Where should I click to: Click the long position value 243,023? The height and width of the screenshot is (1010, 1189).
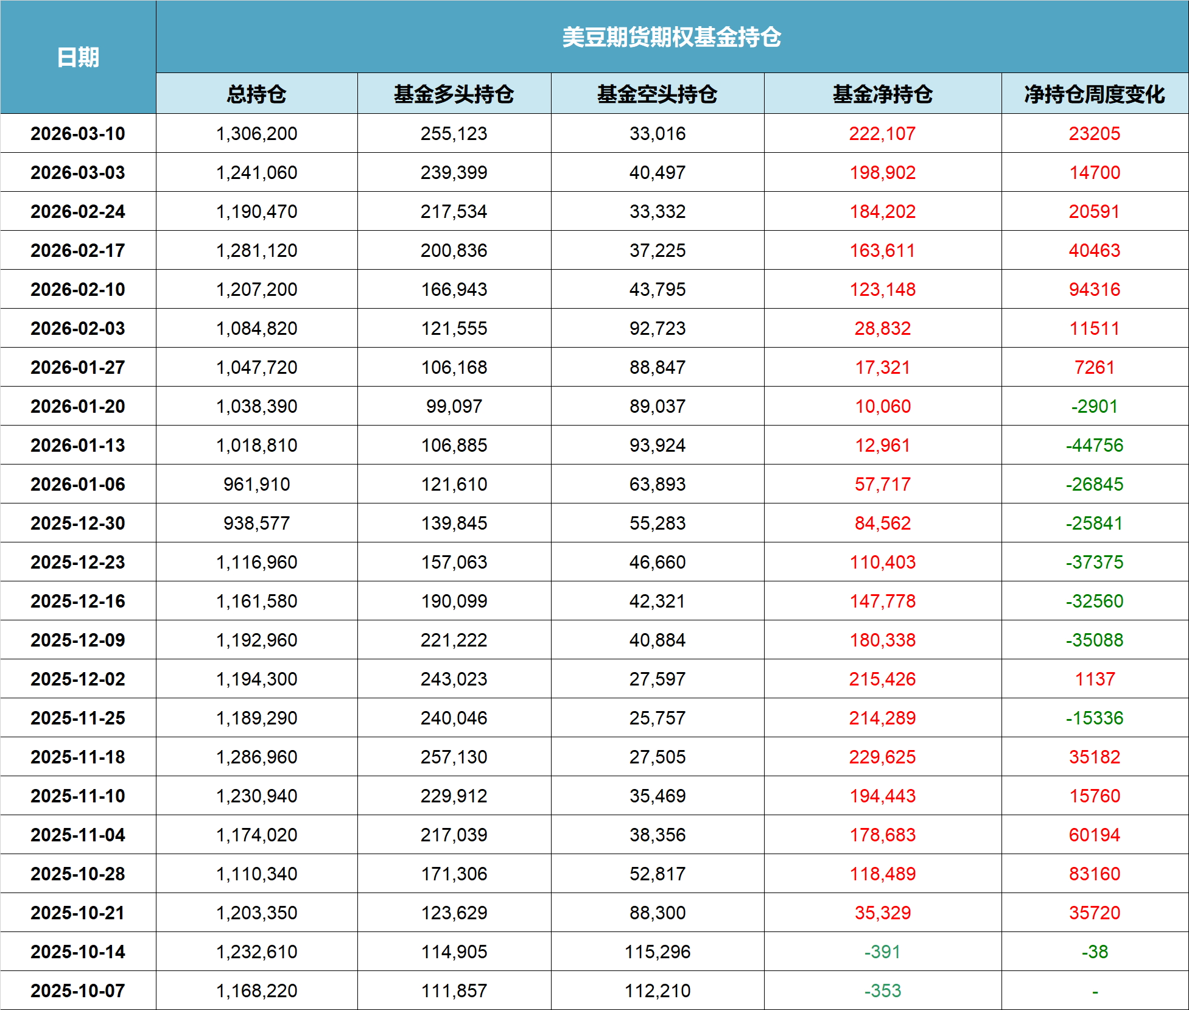point(454,679)
